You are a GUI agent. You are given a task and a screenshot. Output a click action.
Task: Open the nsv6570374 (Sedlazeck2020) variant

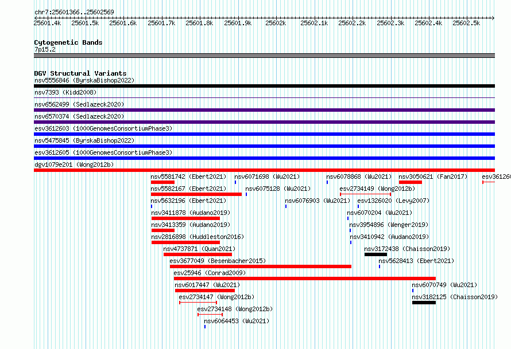[79, 116]
